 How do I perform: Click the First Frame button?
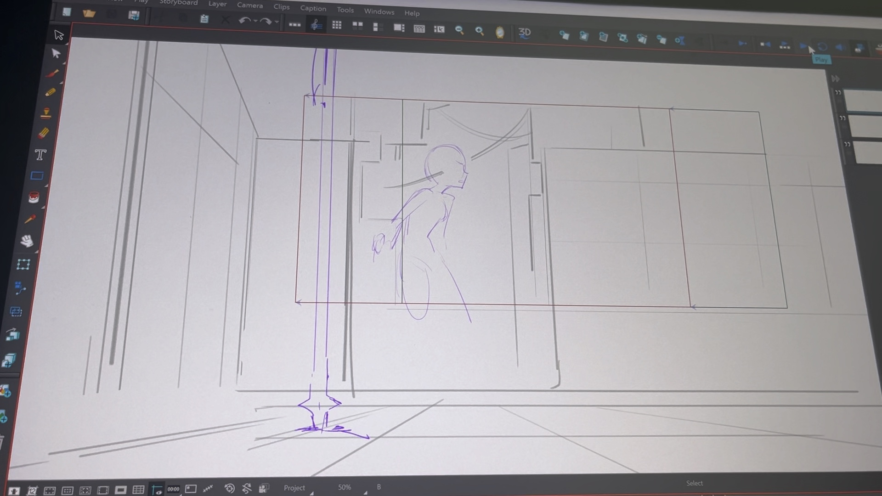pos(765,44)
